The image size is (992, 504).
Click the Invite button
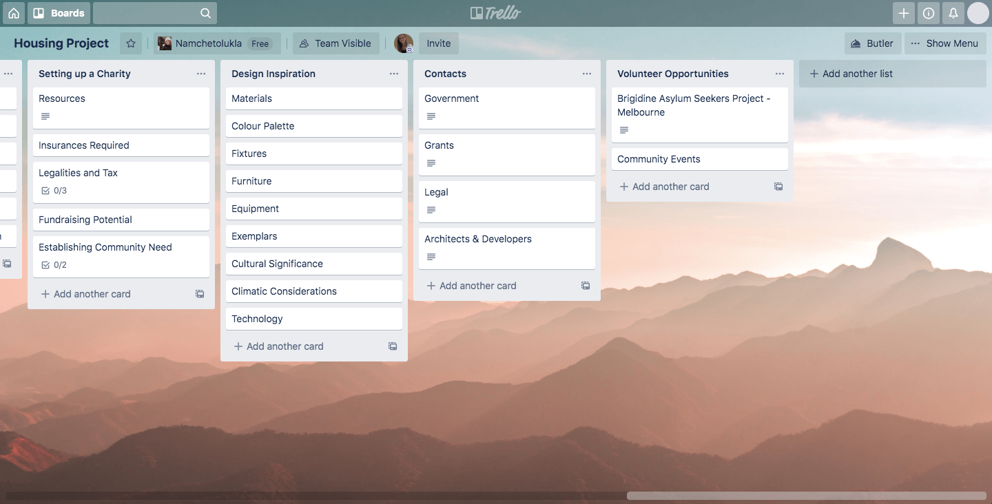438,43
